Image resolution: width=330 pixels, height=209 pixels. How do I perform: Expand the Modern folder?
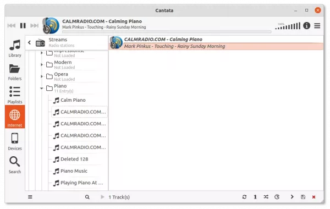point(42,64)
